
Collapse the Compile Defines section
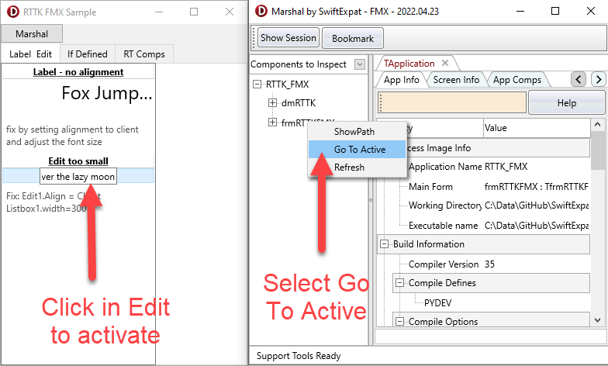[x=399, y=282]
